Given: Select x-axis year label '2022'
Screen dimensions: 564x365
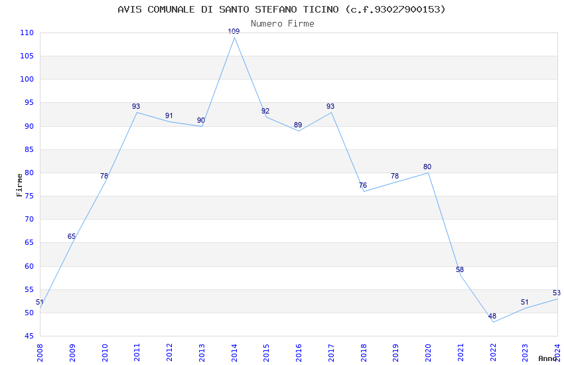Looking at the screenshot, I should (493, 352).
